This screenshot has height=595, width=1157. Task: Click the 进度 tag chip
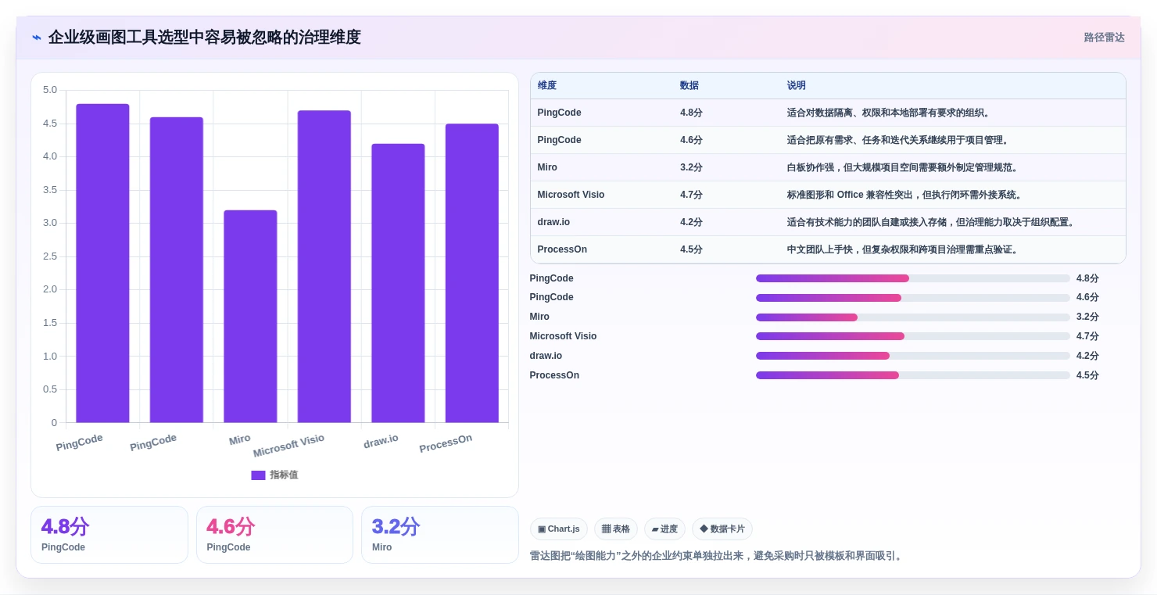pyautogui.click(x=664, y=529)
